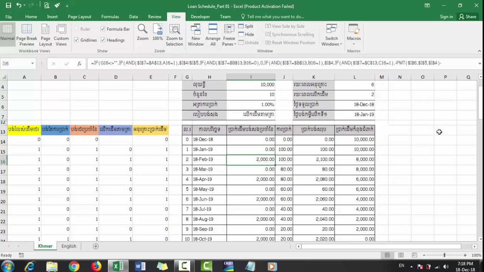Switch to Page Layout view
This screenshot has height=272, width=484.
(x=45, y=34)
